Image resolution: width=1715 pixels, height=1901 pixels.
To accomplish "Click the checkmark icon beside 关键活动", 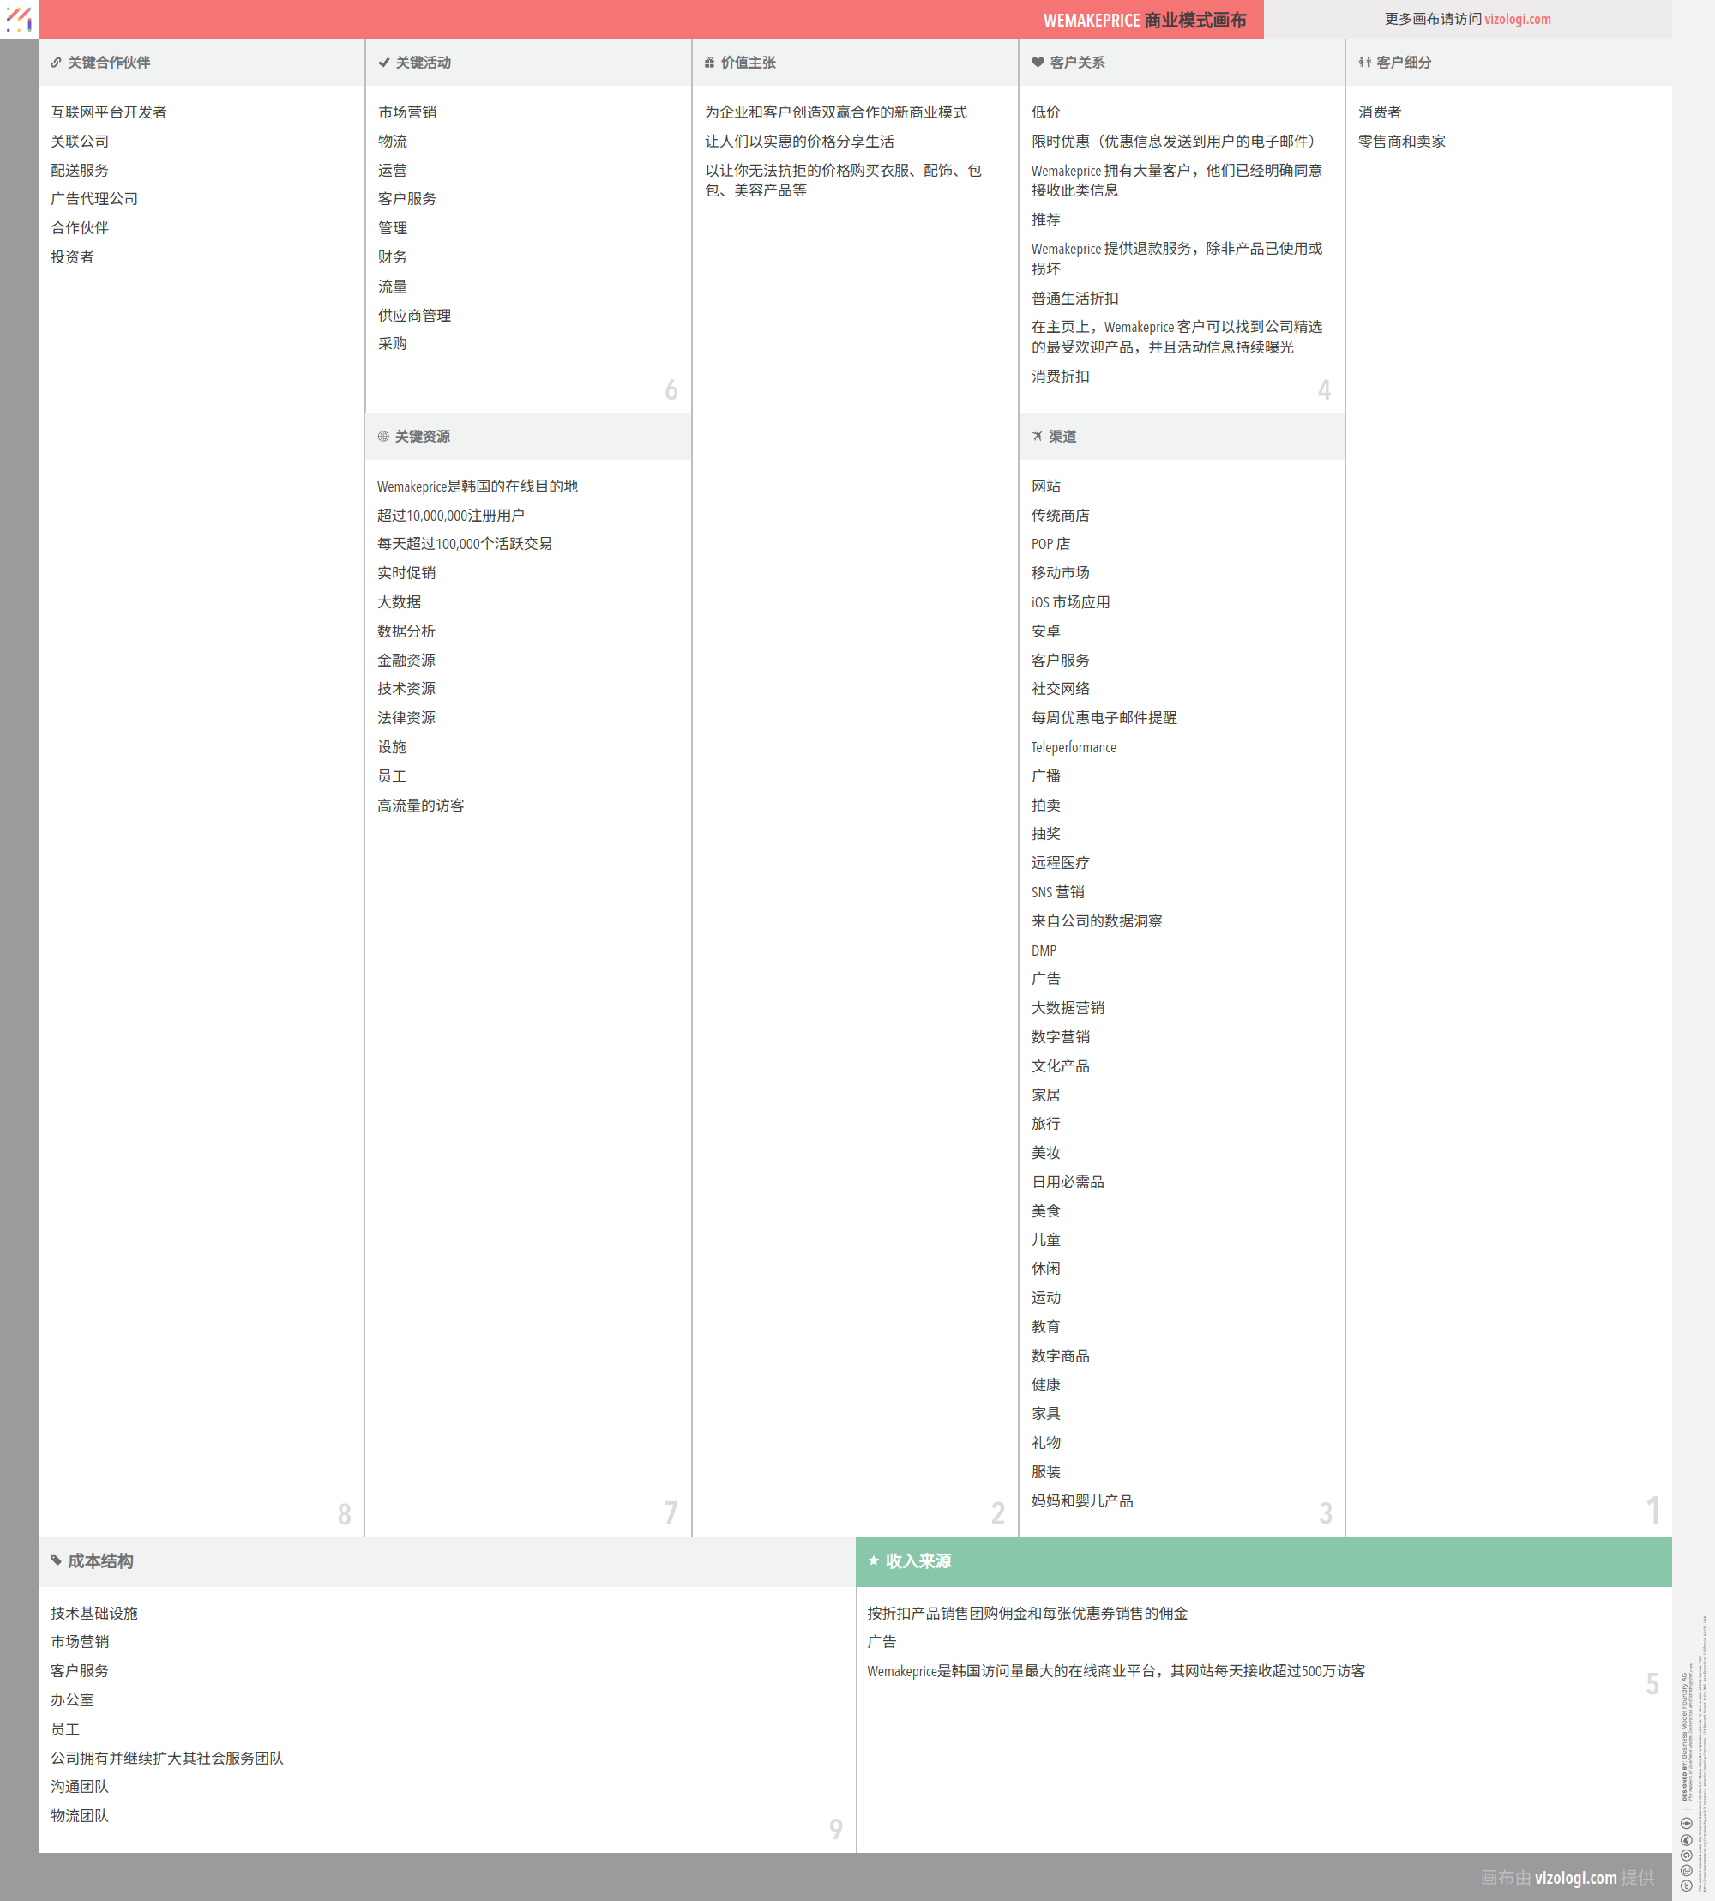I will tap(383, 63).
